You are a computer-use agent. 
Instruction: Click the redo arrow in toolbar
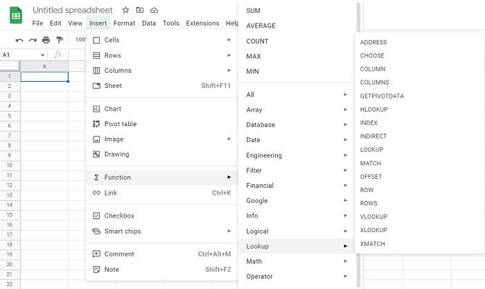point(33,40)
